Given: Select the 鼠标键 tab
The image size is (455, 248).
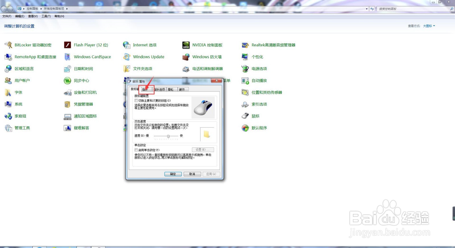Looking at the screenshot, I should [135, 89].
